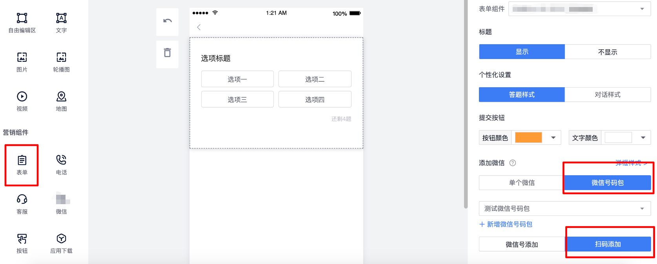Choose 对话样式 personalization style

pos(608,95)
